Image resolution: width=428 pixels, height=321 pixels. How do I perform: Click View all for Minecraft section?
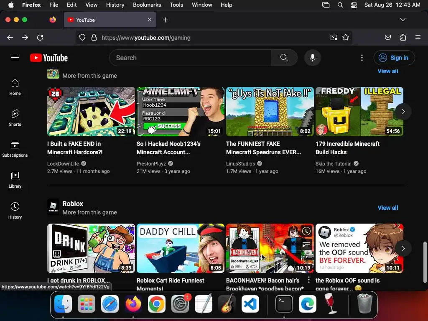click(x=388, y=71)
